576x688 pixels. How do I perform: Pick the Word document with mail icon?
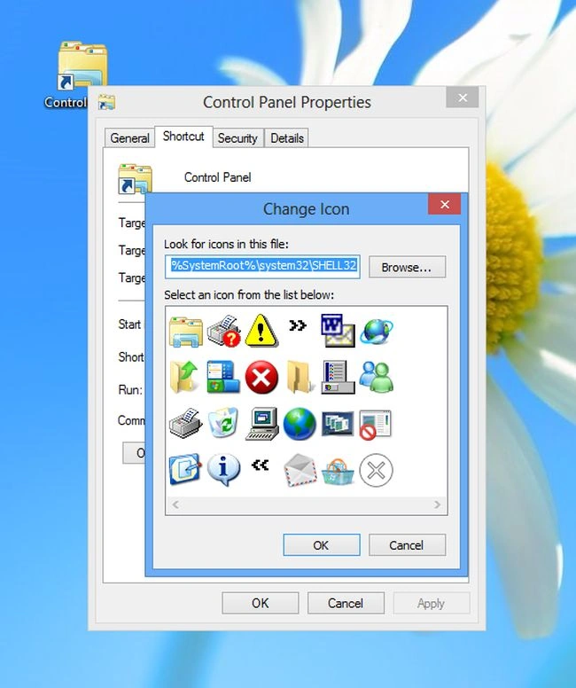coord(338,331)
